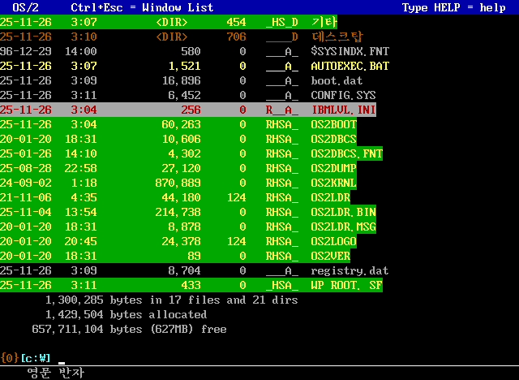Screen dimensions: 519x380
Task: Select the CONFIG.SYS file entry
Action: point(343,95)
